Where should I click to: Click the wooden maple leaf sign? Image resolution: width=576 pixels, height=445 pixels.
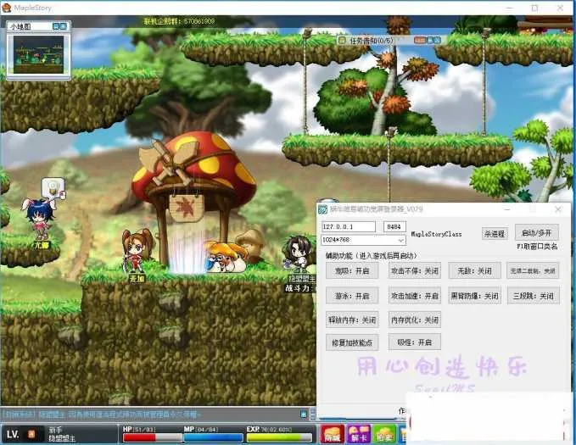pos(187,209)
